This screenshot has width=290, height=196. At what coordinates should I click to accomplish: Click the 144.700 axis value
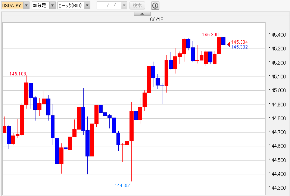[277, 132]
